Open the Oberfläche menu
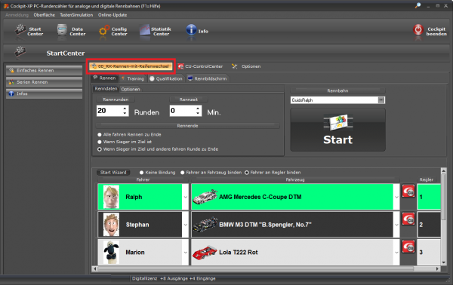This screenshot has height=285, width=453. (x=45, y=15)
